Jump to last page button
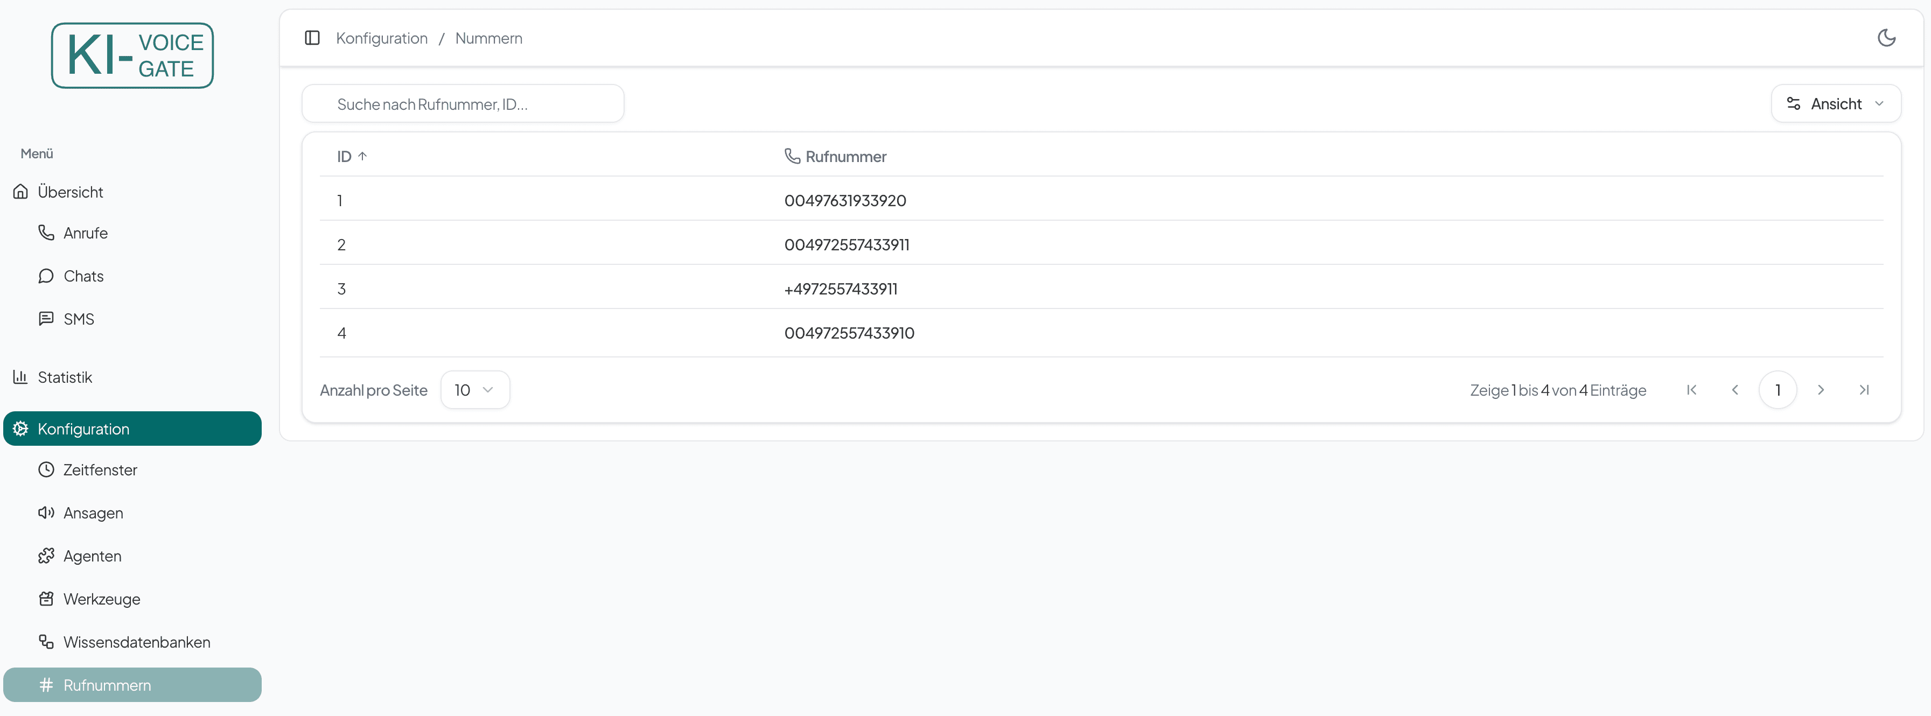Viewport: 1931px width, 716px height. [1864, 390]
